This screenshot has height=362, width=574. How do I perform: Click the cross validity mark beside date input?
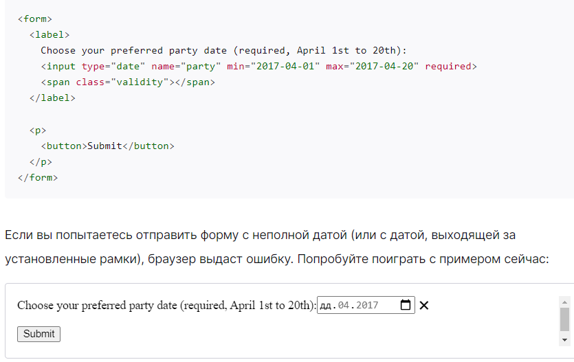pyautogui.click(x=424, y=305)
